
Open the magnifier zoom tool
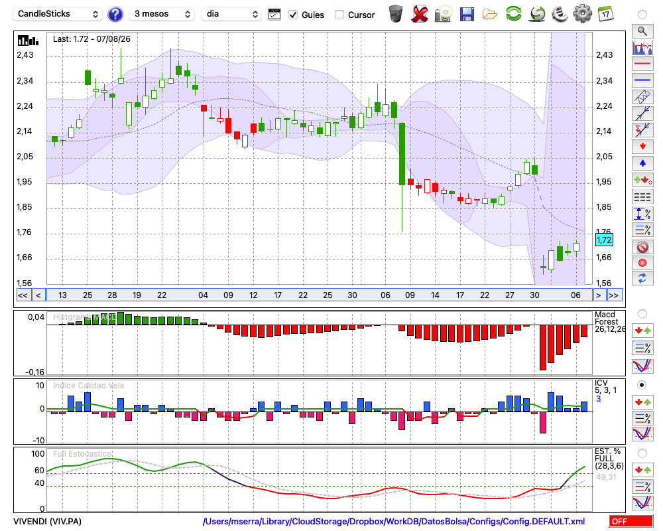pyautogui.click(x=642, y=31)
